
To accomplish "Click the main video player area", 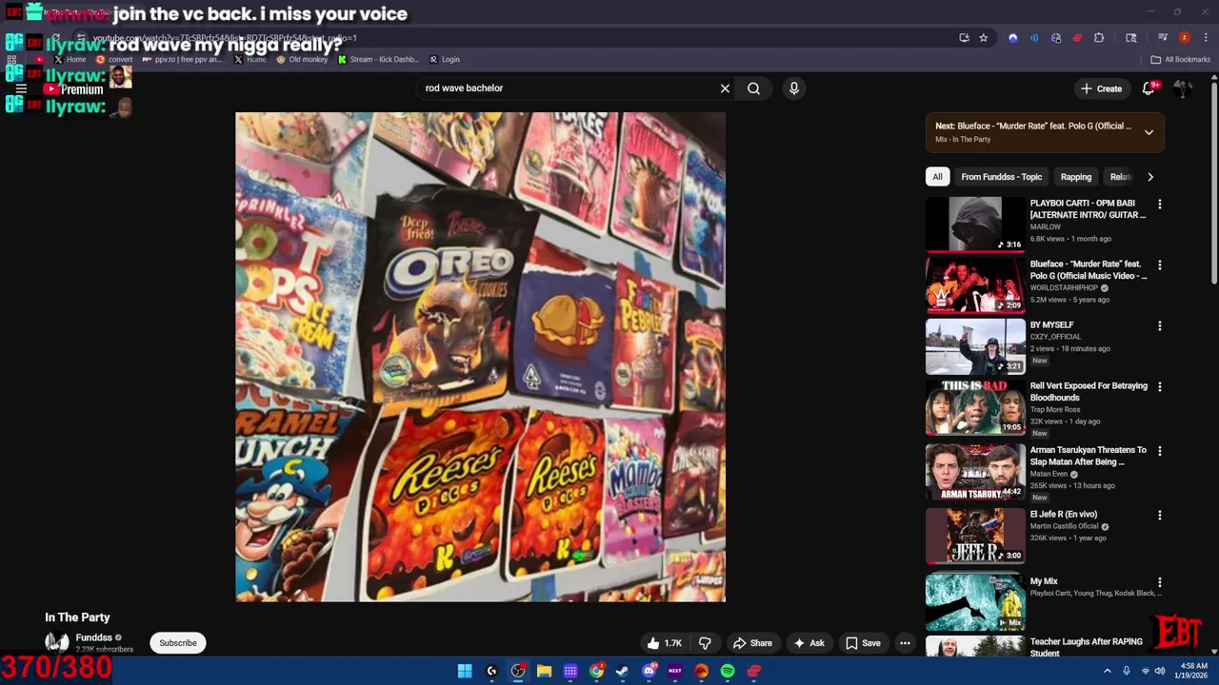I will (480, 357).
